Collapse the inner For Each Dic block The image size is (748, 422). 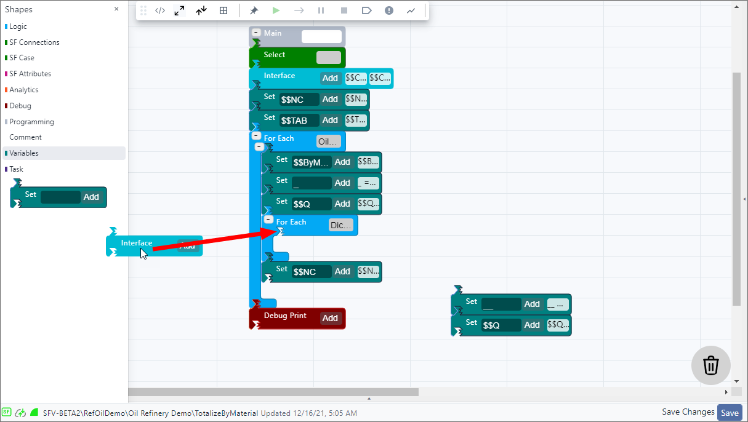coord(268,220)
